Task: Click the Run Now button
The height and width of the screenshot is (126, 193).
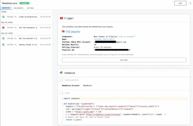Action: coord(124,60)
